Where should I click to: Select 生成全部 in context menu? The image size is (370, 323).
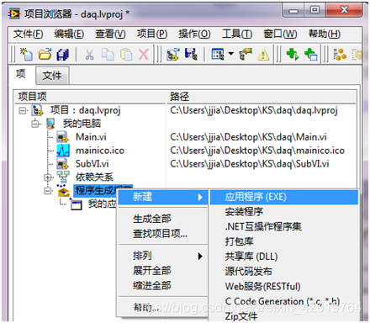(x=162, y=219)
